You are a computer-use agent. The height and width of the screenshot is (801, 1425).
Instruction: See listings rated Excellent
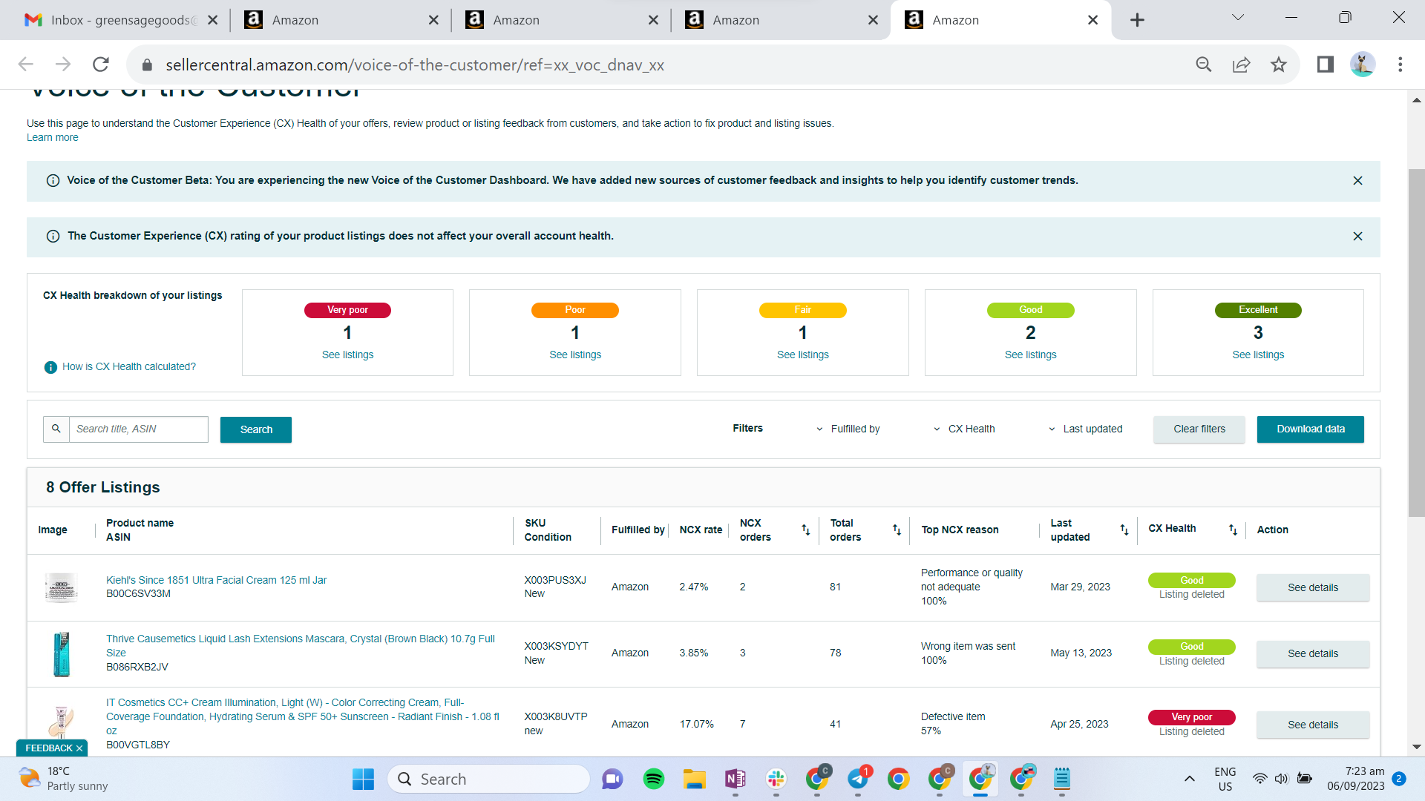click(1258, 355)
